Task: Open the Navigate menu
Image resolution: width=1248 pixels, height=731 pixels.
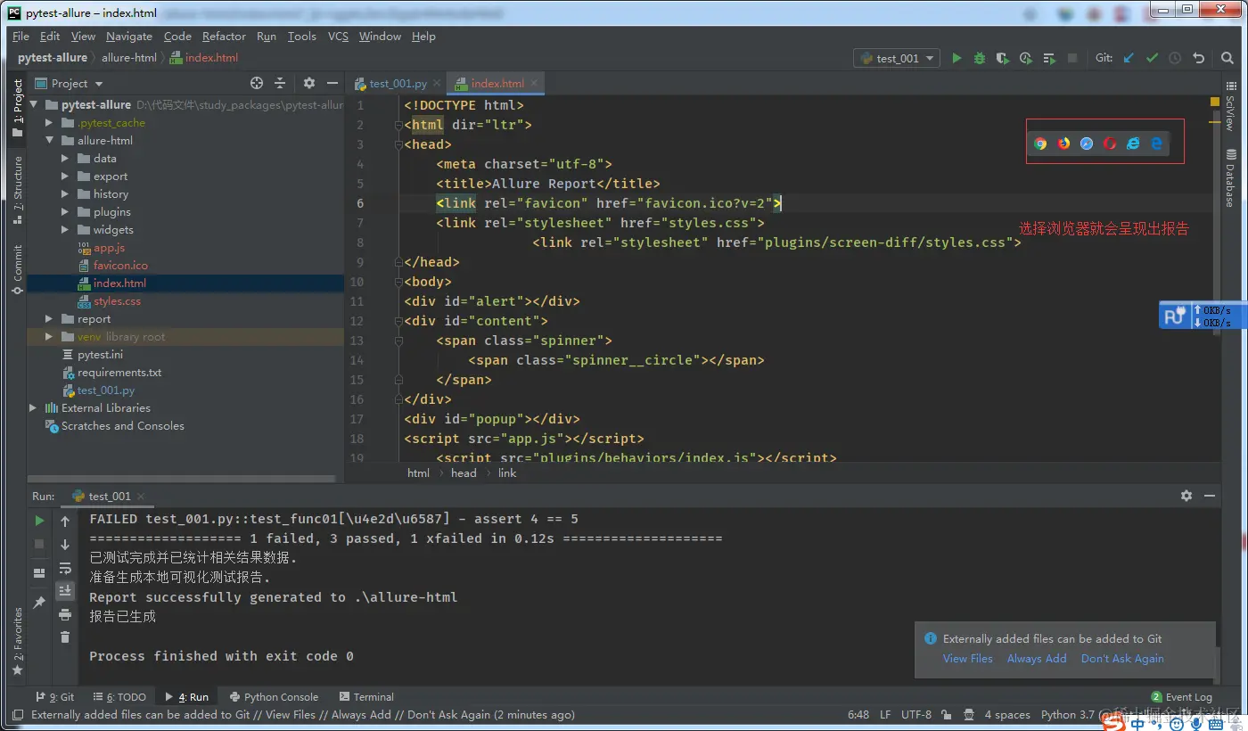Action: click(129, 37)
